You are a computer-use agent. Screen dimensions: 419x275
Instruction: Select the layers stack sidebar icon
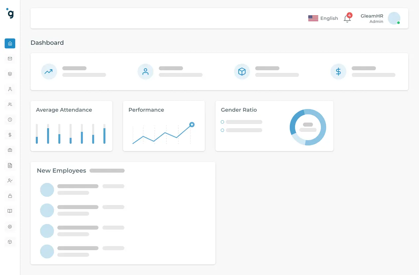pyautogui.click(x=10, y=74)
